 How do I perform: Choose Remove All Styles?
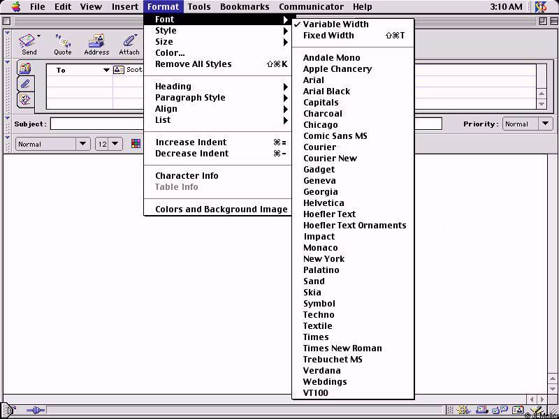217,64
